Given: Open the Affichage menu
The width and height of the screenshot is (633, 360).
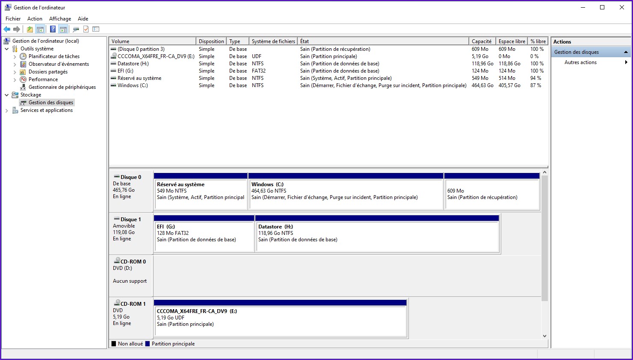Looking at the screenshot, I should click(60, 19).
